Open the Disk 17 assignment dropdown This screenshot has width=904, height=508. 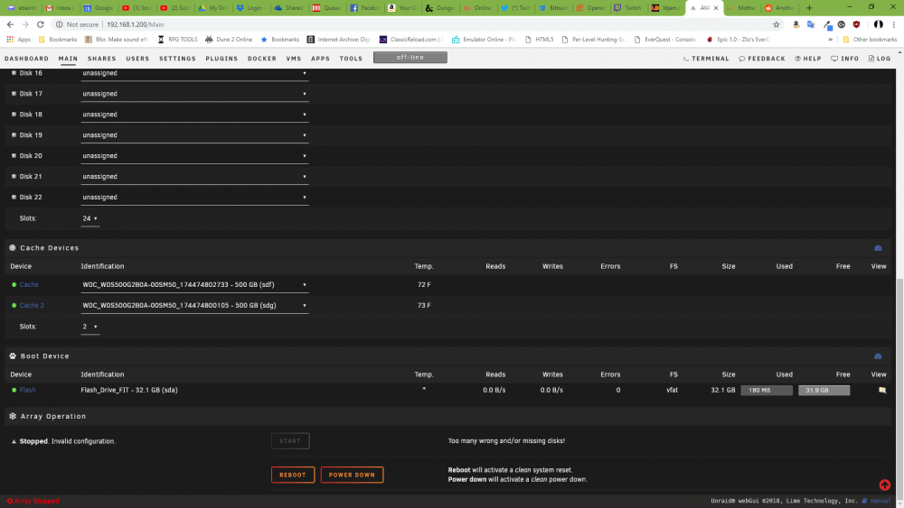click(x=195, y=94)
